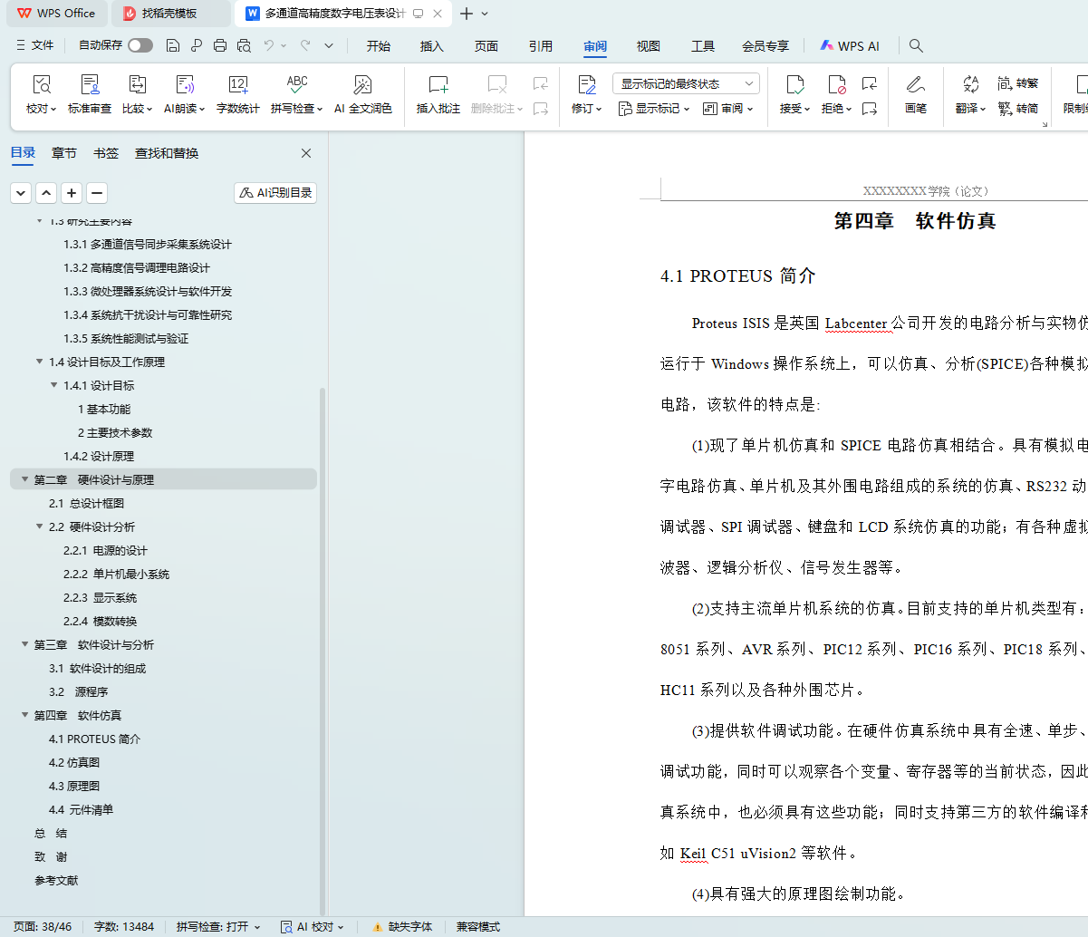The width and height of the screenshot is (1088, 937).
Task: Open 显示标记的最终状态 dropdown
Action: 686,83
